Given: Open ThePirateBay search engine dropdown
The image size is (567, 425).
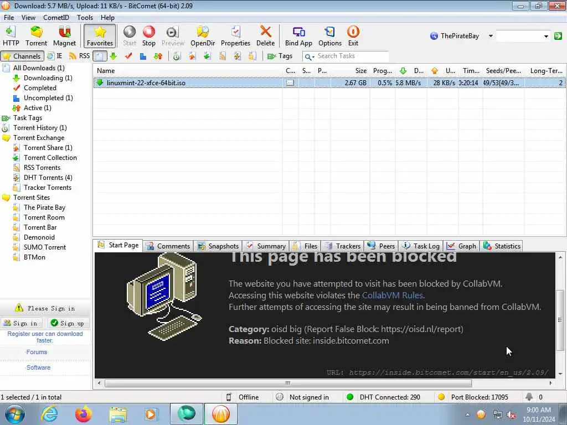Looking at the screenshot, I should click(491, 36).
